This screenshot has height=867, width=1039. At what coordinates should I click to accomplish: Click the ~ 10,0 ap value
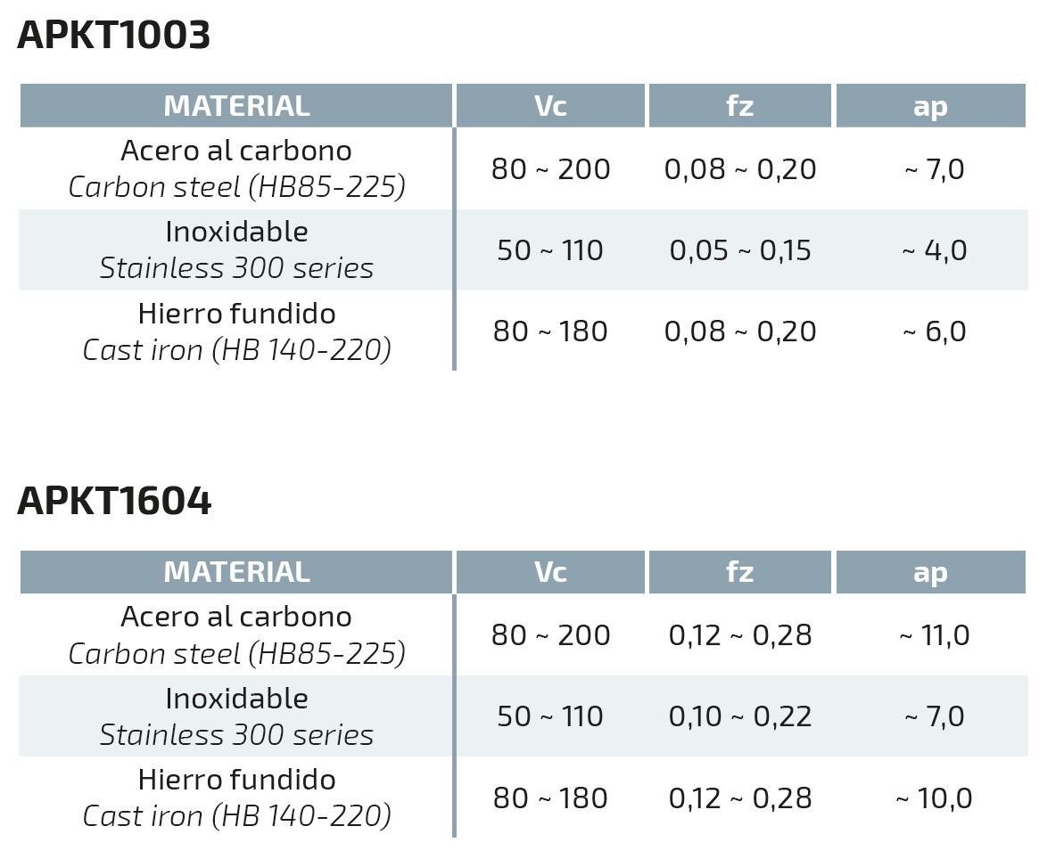tap(935, 798)
